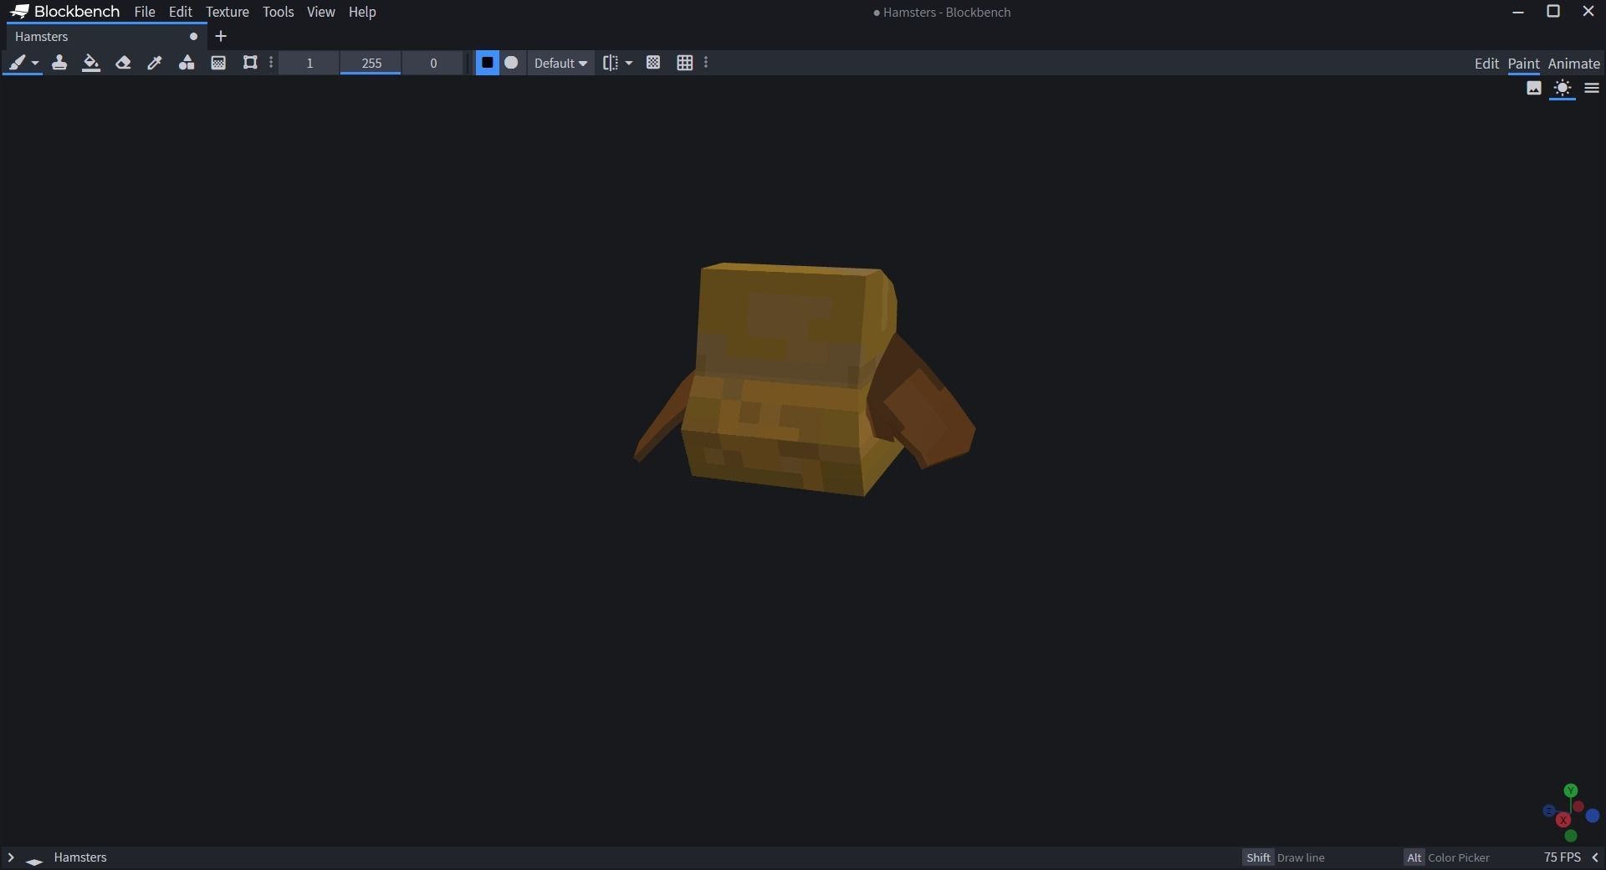Toggle the Lock Alpha checkerboard icon
Image resolution: width=1606 pixels, height=870 pixels.
(653, 63)
